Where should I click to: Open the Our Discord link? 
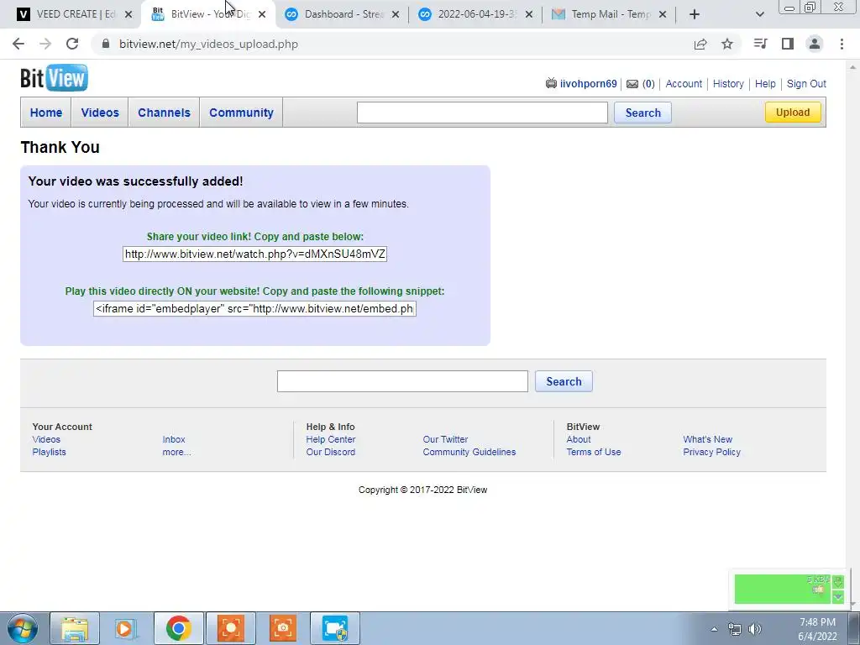point(331,452)
